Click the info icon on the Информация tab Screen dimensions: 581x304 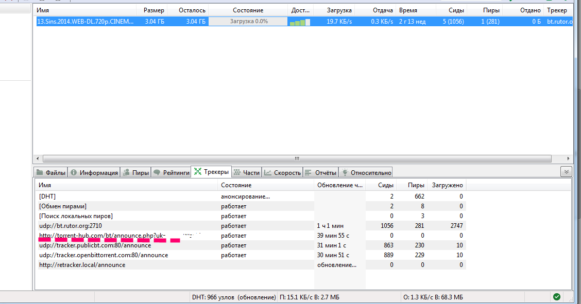74,173
